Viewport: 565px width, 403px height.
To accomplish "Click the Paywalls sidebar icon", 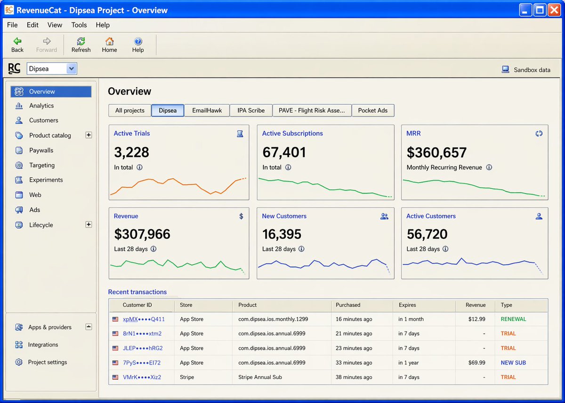I will pos(19,150).
